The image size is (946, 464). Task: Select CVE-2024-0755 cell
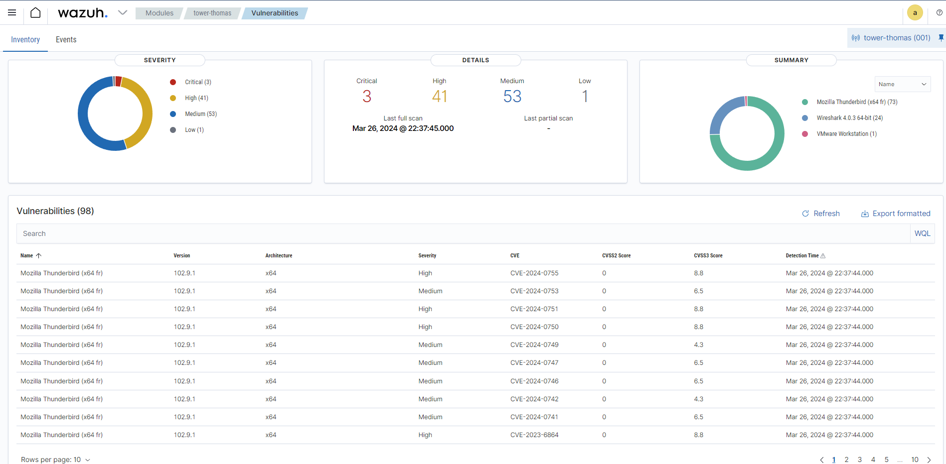(534, 273)
